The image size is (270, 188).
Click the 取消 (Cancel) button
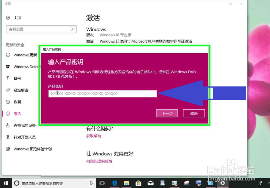(194, 113)
